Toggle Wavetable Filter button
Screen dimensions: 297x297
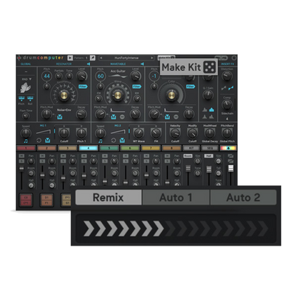pos(137,86)
